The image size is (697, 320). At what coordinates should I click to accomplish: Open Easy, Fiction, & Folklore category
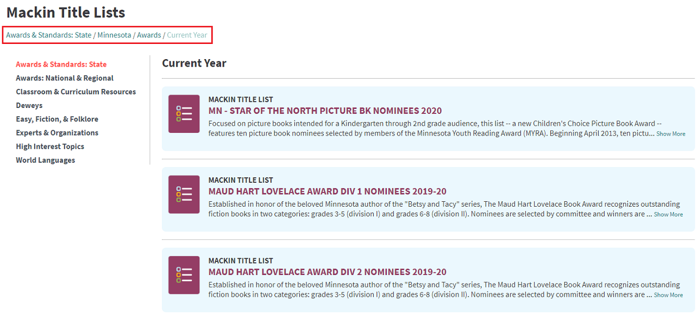(x=57, y=119)
